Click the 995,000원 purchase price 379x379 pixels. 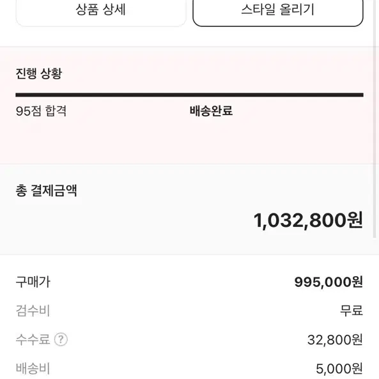tap(329, 282)
